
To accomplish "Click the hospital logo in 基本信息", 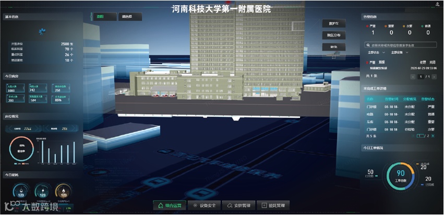I will pos(42,32).
